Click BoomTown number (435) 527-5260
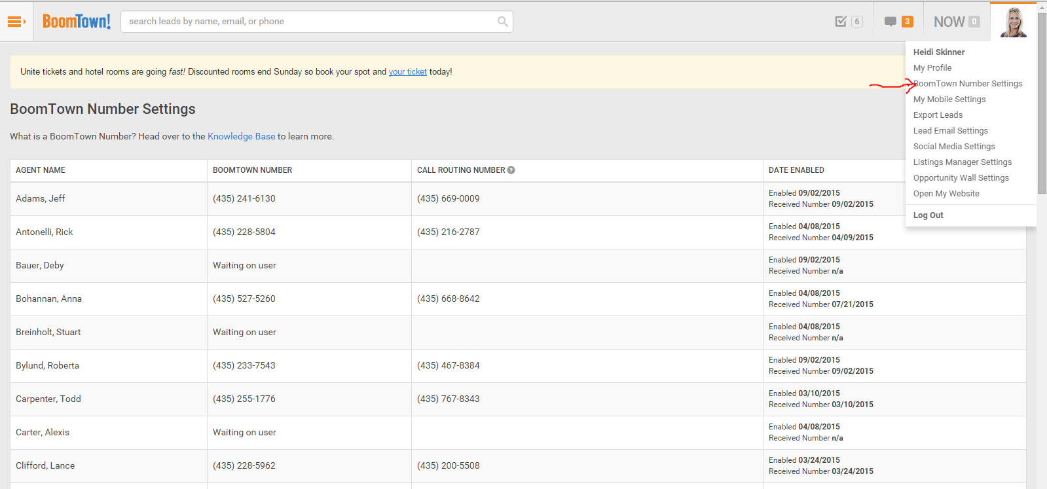 pos(244,299)
